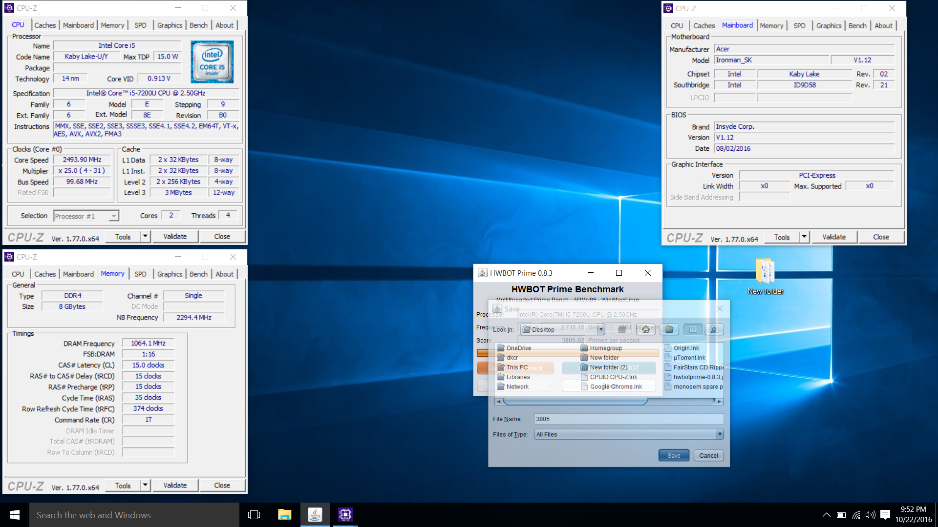Open About tab in Memory CPU-Z window
The height and width of the screenshot is (527, 938).
[x=224, y=274]
